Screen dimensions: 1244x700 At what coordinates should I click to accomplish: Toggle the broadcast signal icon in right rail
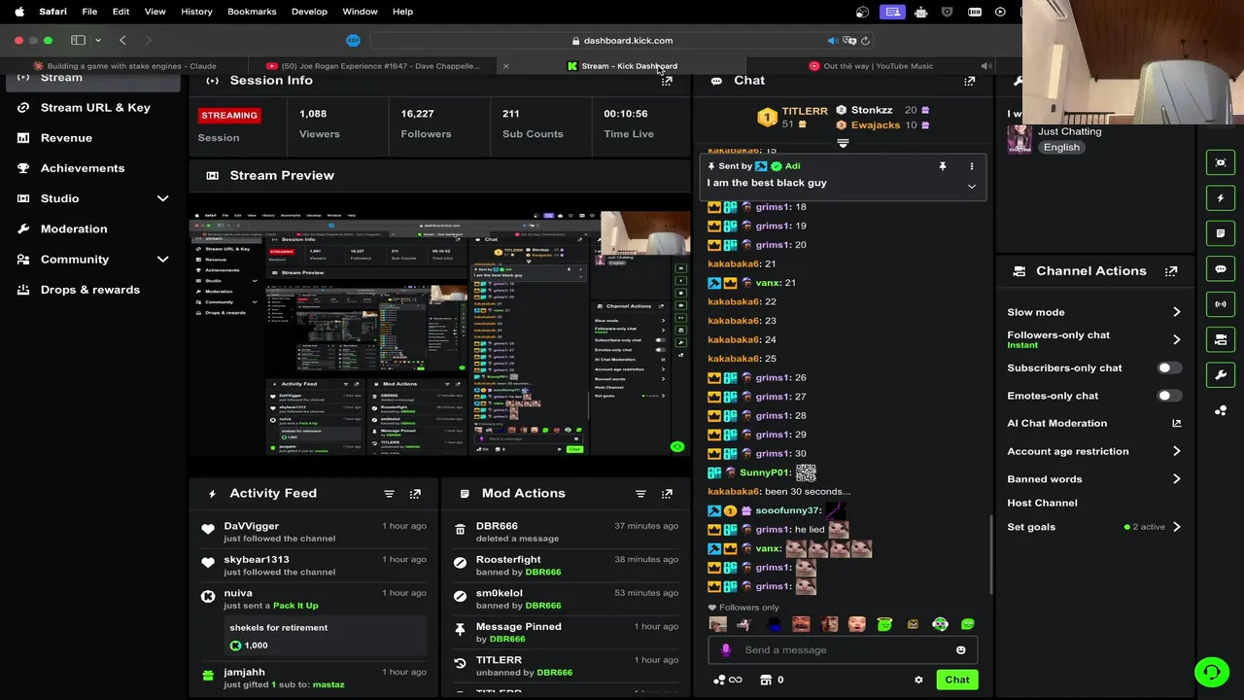(x=1221, y=304)
